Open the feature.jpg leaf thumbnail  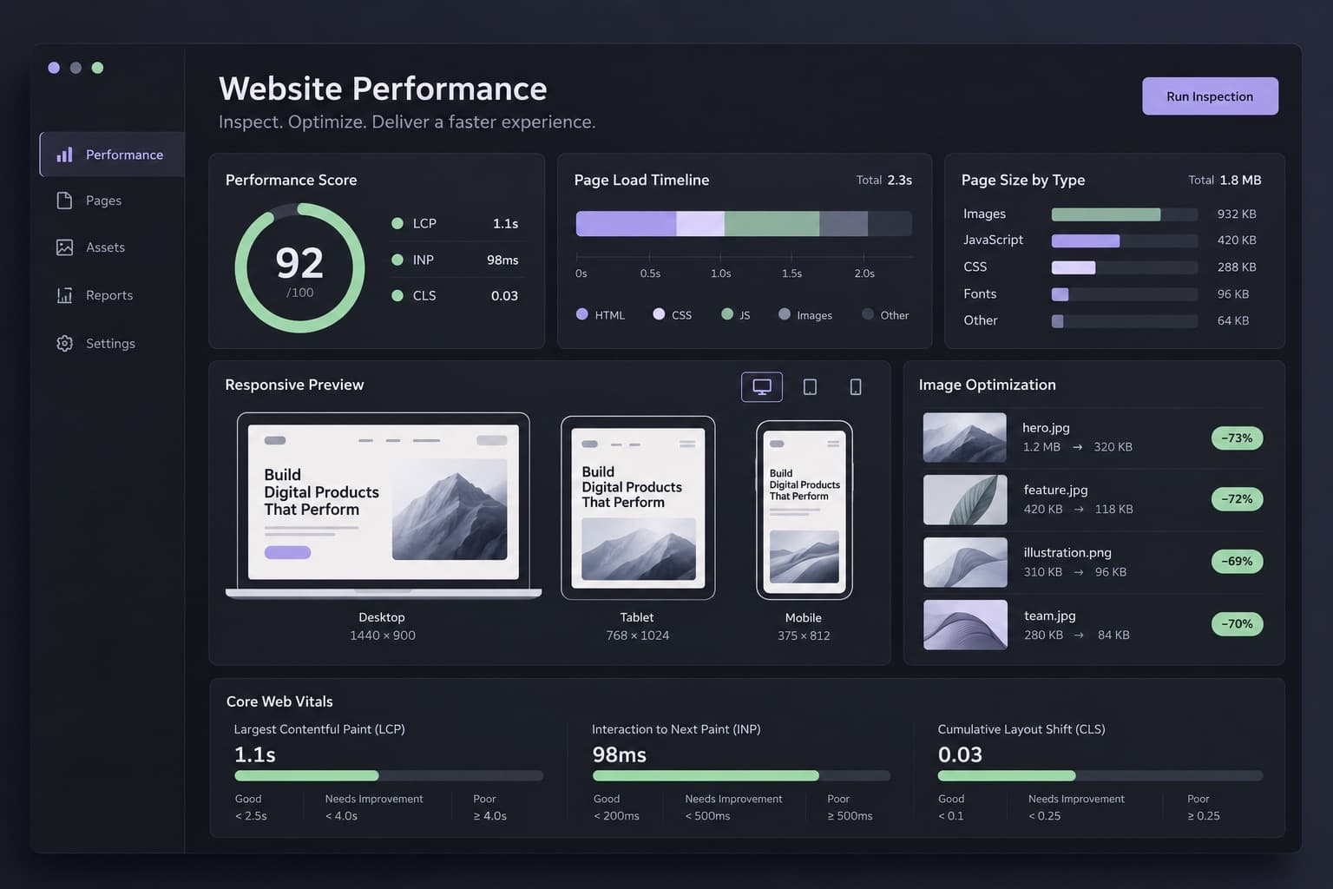pyautogui.click(x=965, y=499)
